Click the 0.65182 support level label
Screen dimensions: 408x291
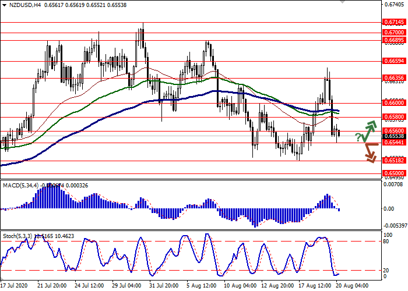[x=395, y=160]
